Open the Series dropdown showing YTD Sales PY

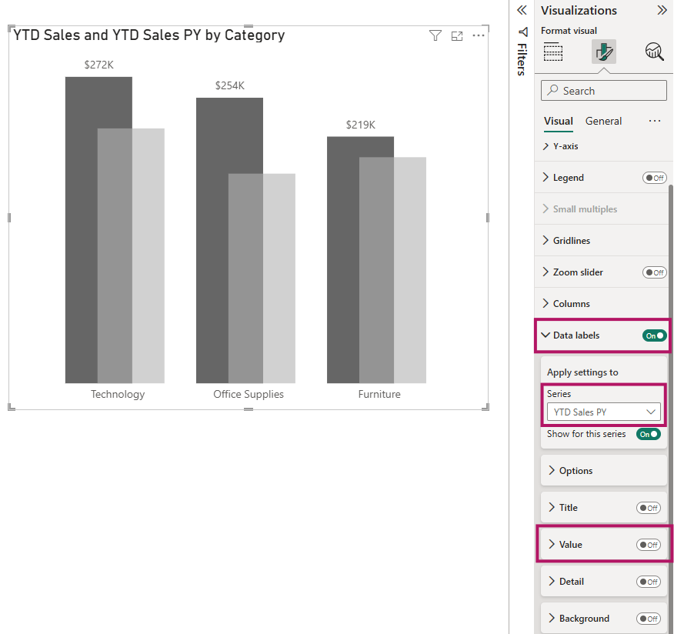604,412
